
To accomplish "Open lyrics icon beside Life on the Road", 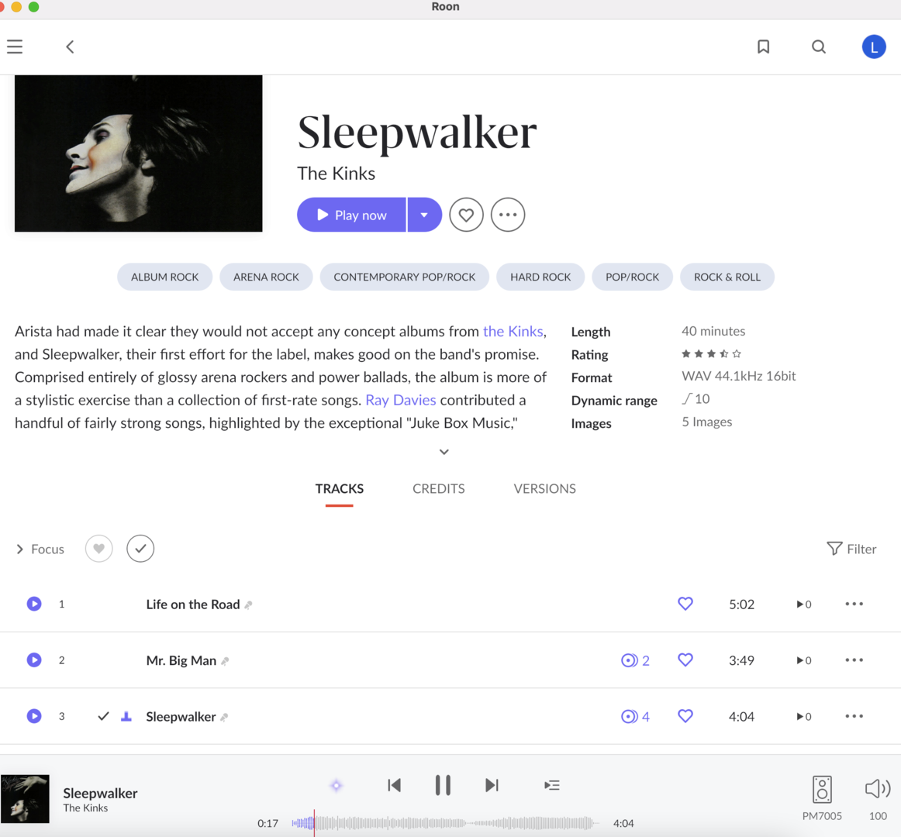I will pos(248,605).
